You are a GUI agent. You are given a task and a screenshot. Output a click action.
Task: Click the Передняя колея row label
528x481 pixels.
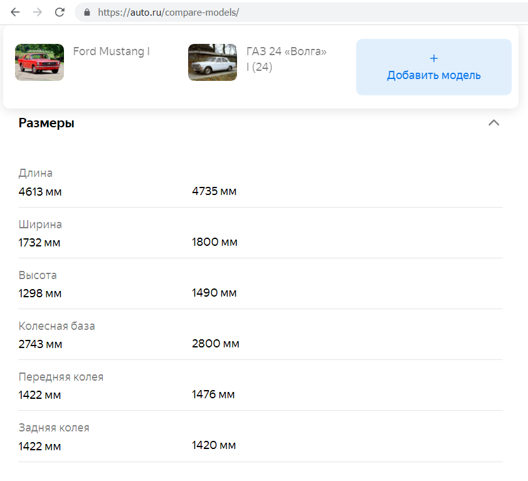pyautogui.click(x=61, y=377)
